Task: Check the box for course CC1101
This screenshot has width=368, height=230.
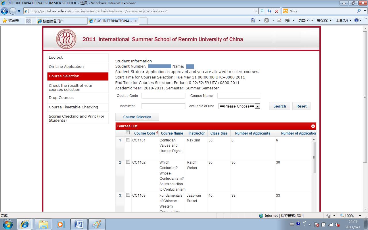Action: (128, 140)
